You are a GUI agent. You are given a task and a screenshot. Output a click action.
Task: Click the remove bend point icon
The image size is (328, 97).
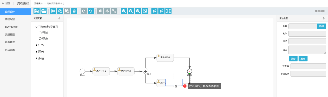click(x=161, y=11)
